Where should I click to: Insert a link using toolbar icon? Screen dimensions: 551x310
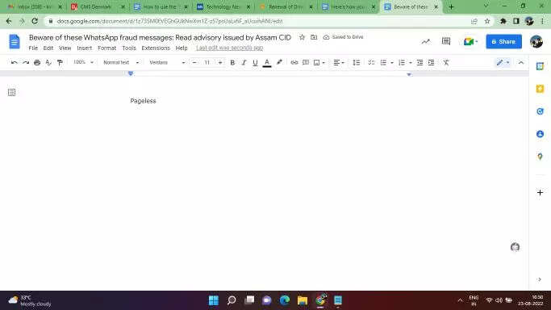click(x=294, y=62)
